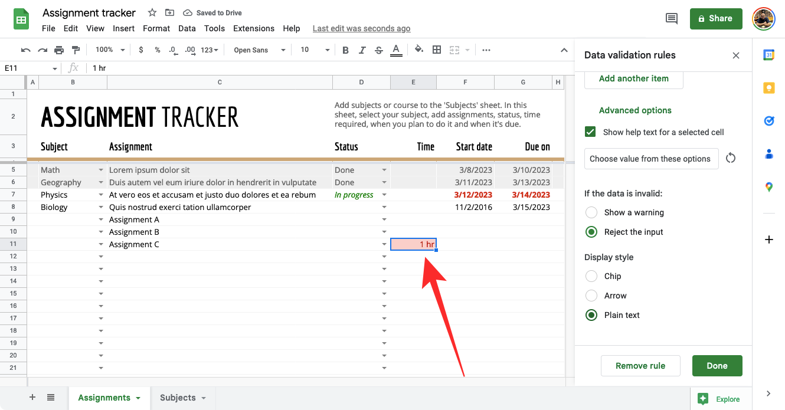Toggle bold formatting

346,50
